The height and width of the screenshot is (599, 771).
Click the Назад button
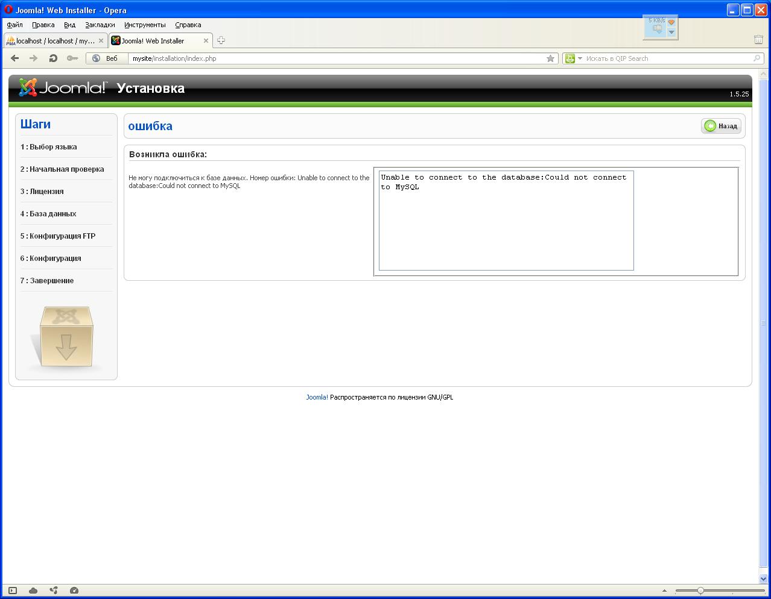[x=721, y=126]
